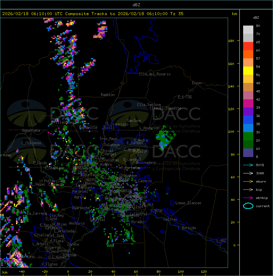Image resolution: width=273 pixels, height=276 pixels.
Task: Click the pink bip arrow in legend
Action: [248, 189]
